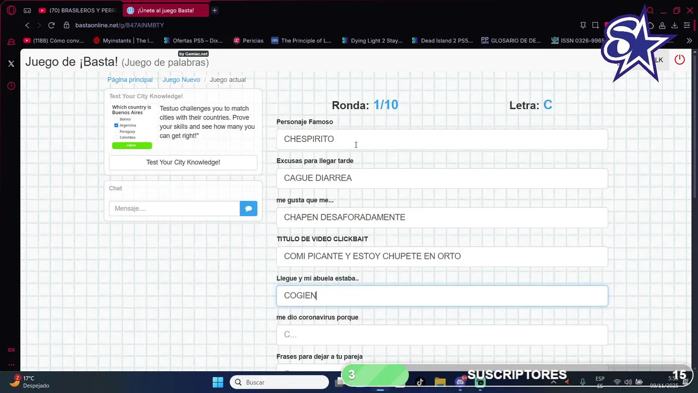The image size is (698, 393).
Task: Open the Cómo conv... YouTube bookmark
Action: tap(54, 40)
